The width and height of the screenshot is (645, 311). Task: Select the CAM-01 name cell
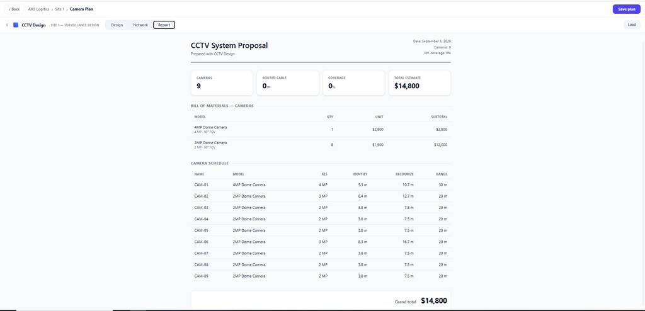tap(201, 184)
